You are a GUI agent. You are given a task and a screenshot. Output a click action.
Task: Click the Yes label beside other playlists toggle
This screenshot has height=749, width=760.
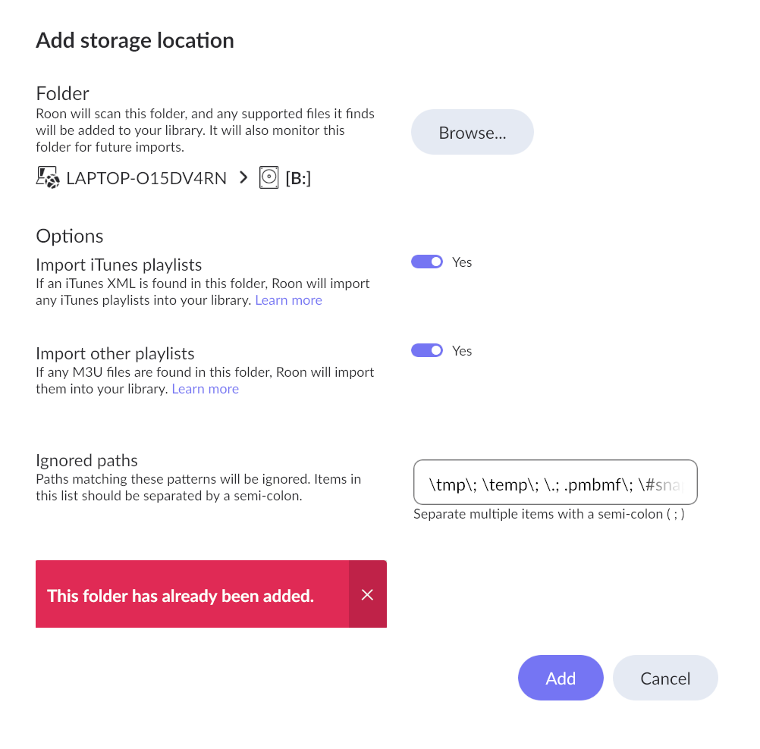pyautogui.click(x=462, y=351)
